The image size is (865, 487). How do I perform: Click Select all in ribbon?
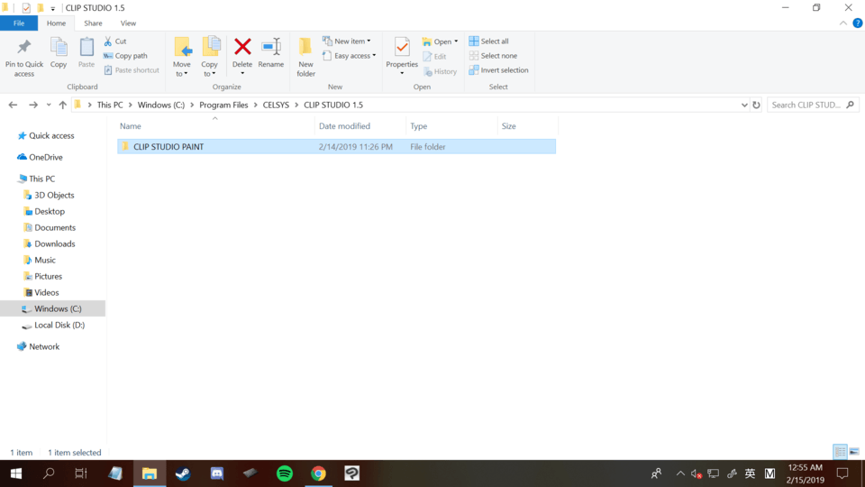[488, 41]
